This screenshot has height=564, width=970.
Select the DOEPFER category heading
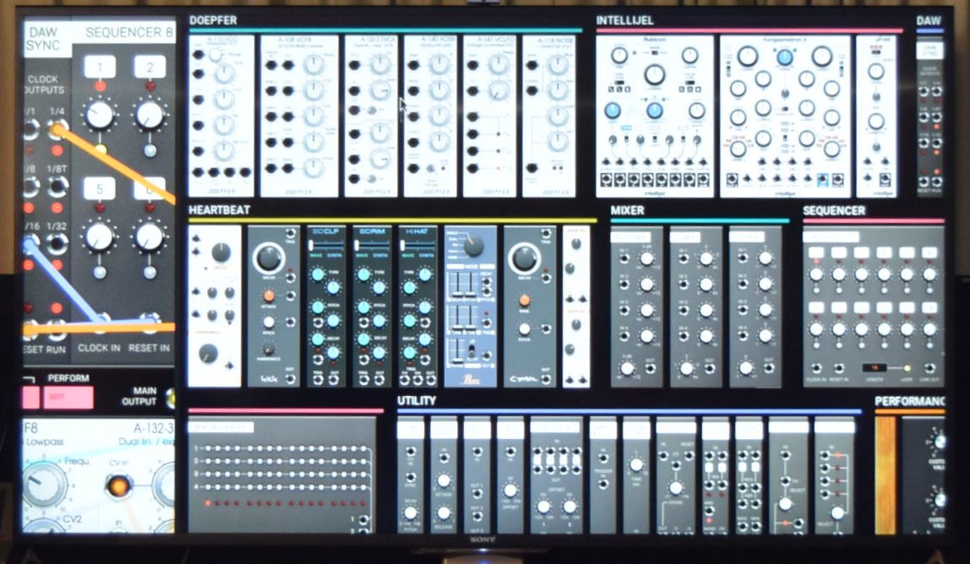tap(214, 20)
